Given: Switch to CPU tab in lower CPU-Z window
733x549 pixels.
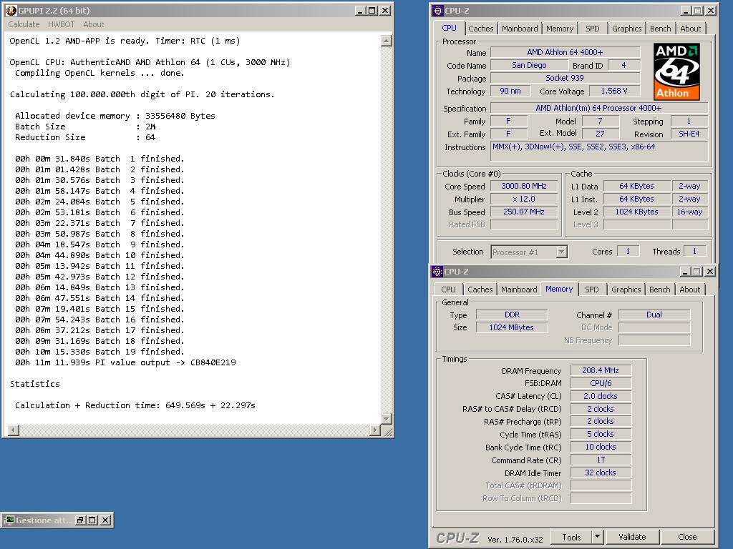Looking at the screenshot, I should pos(448,290).
